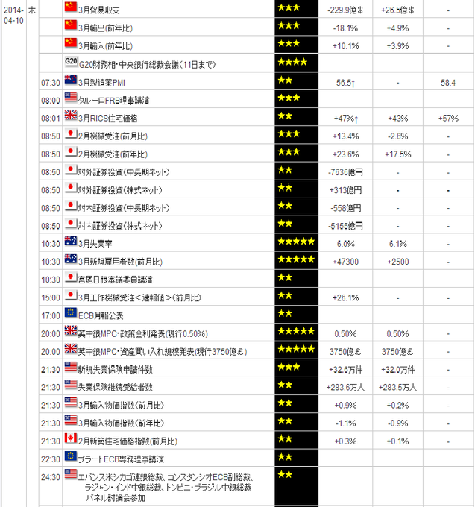This screenshot has height=507, width=475.
Task: Click Japan flag beside 宮尾日銀審議委員講演
Action: point(71,277)
